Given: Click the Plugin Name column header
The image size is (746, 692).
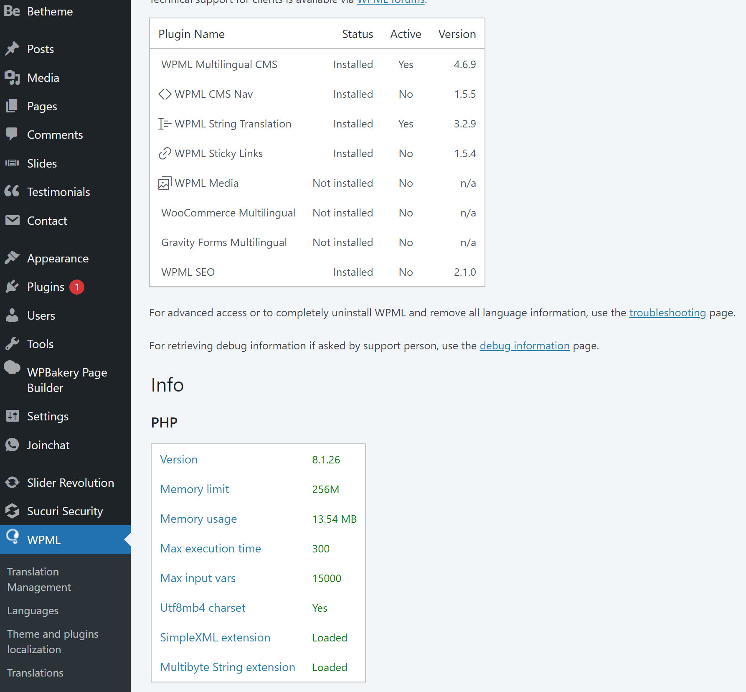Looking at the screenshot, I should click(x=192, y=34).
